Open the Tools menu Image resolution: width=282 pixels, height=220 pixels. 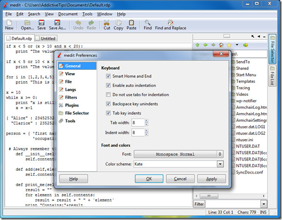87,14
